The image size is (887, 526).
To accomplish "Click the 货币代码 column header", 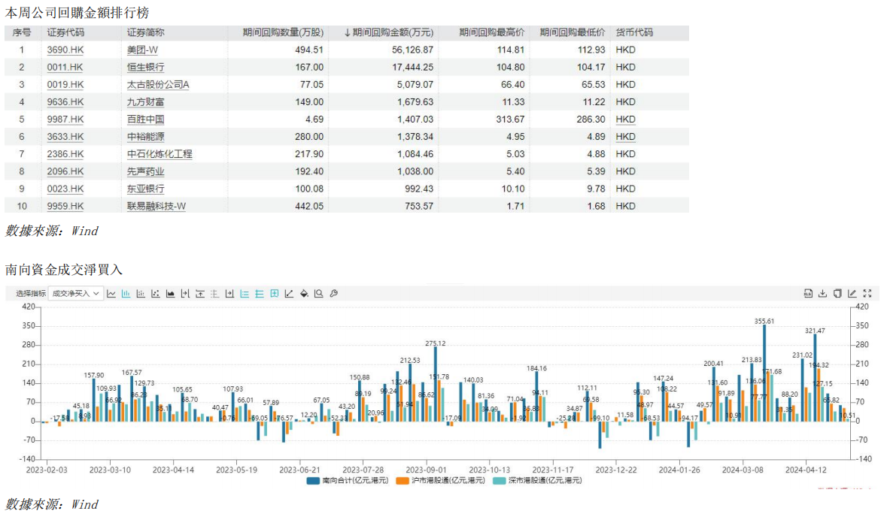I will pos(634,33).
